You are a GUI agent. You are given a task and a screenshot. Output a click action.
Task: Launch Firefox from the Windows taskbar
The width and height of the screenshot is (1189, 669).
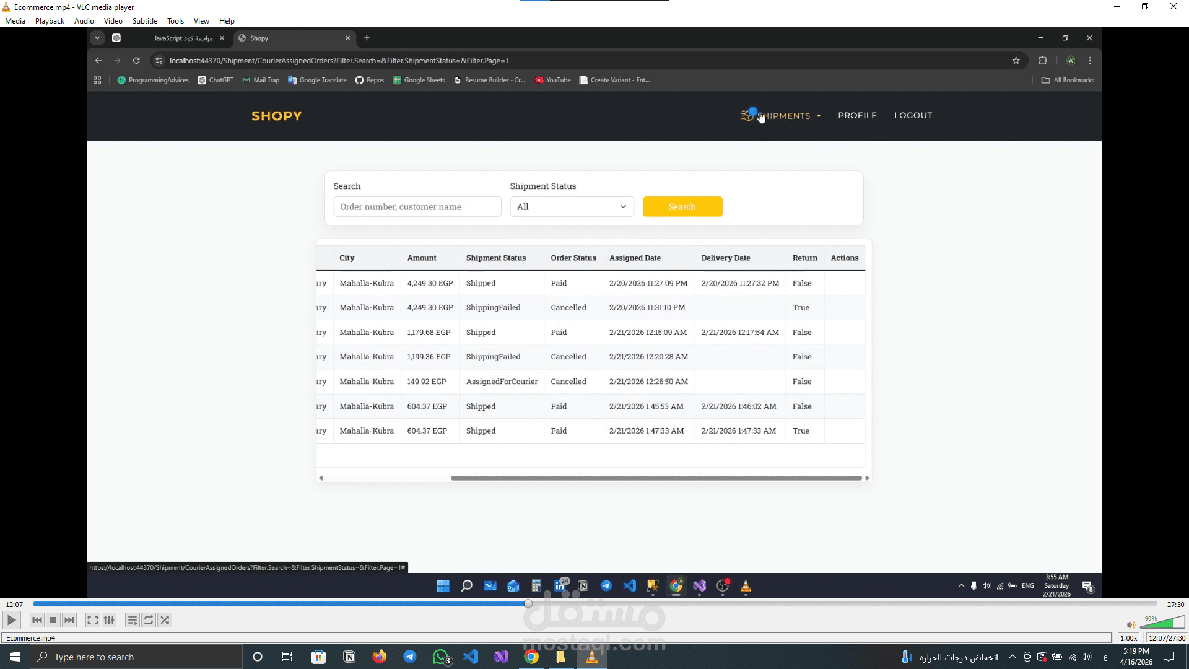pos(380,657)
